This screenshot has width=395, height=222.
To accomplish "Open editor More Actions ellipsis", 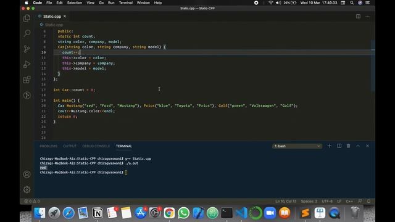I will [368, 17].
